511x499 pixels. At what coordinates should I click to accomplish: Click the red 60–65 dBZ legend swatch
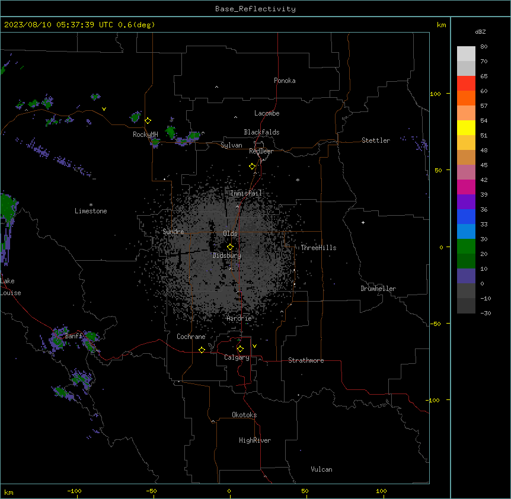466,83
